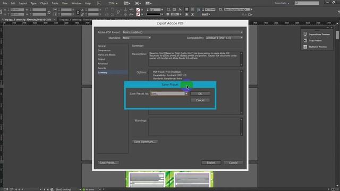340x191 pixels.
Task: Click the Save Preset As name field
Action: tap(168, 93)
